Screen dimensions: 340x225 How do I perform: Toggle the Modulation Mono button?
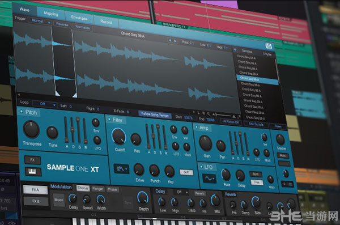coord(58,200)
